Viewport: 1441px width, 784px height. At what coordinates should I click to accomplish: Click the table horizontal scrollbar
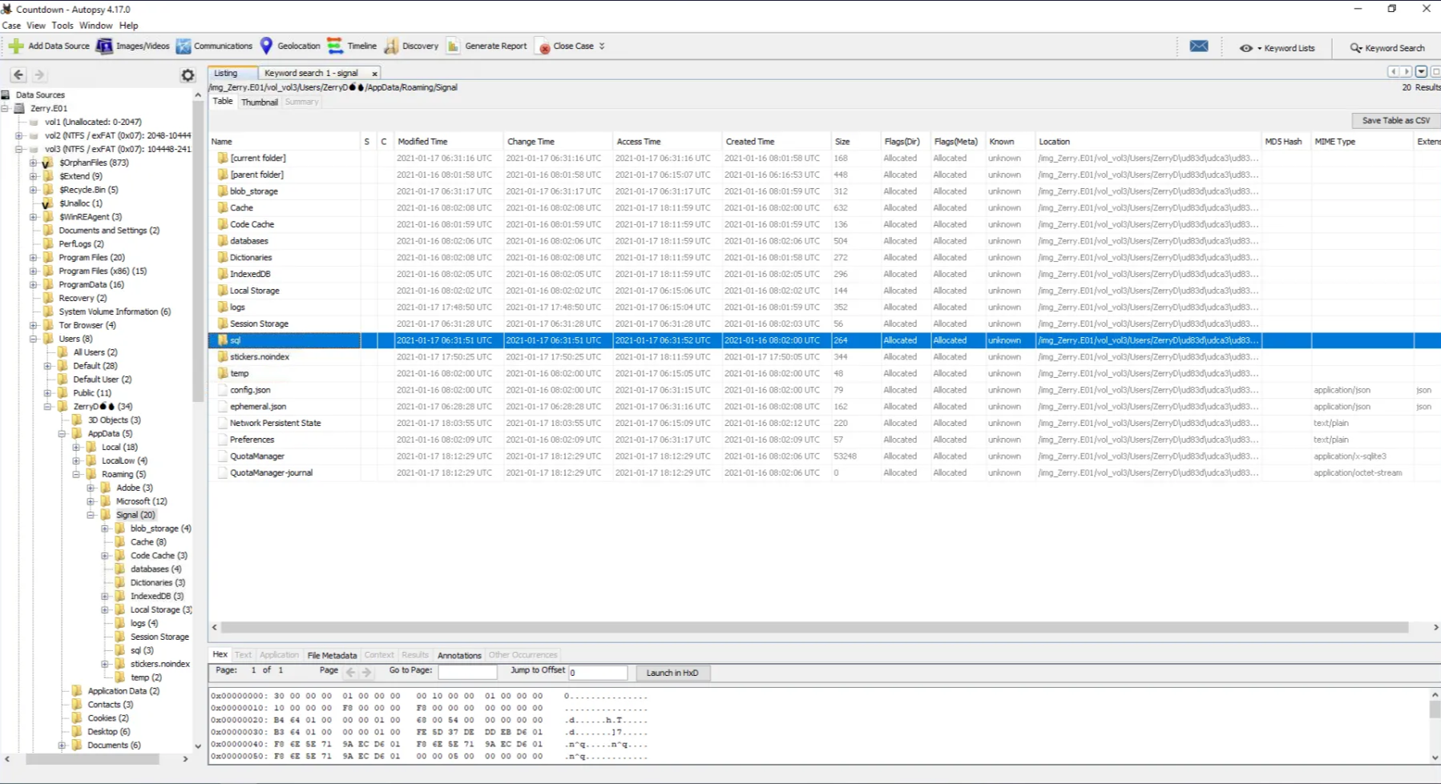click(x=813, y=628)
